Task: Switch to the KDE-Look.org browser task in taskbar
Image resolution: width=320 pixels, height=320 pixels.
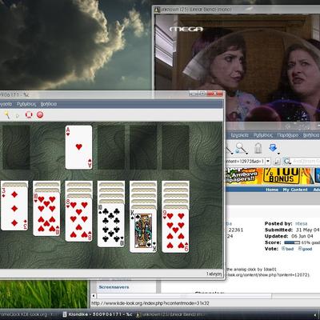Action: click(x=30, y=314)
